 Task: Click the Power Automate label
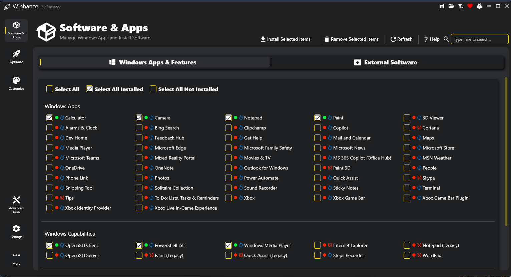point(261,178)
